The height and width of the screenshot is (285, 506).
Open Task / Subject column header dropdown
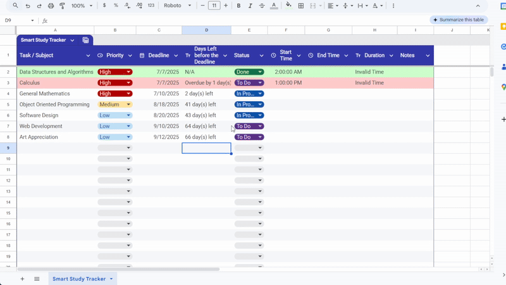pyautogui.click(x=88, y=56)
